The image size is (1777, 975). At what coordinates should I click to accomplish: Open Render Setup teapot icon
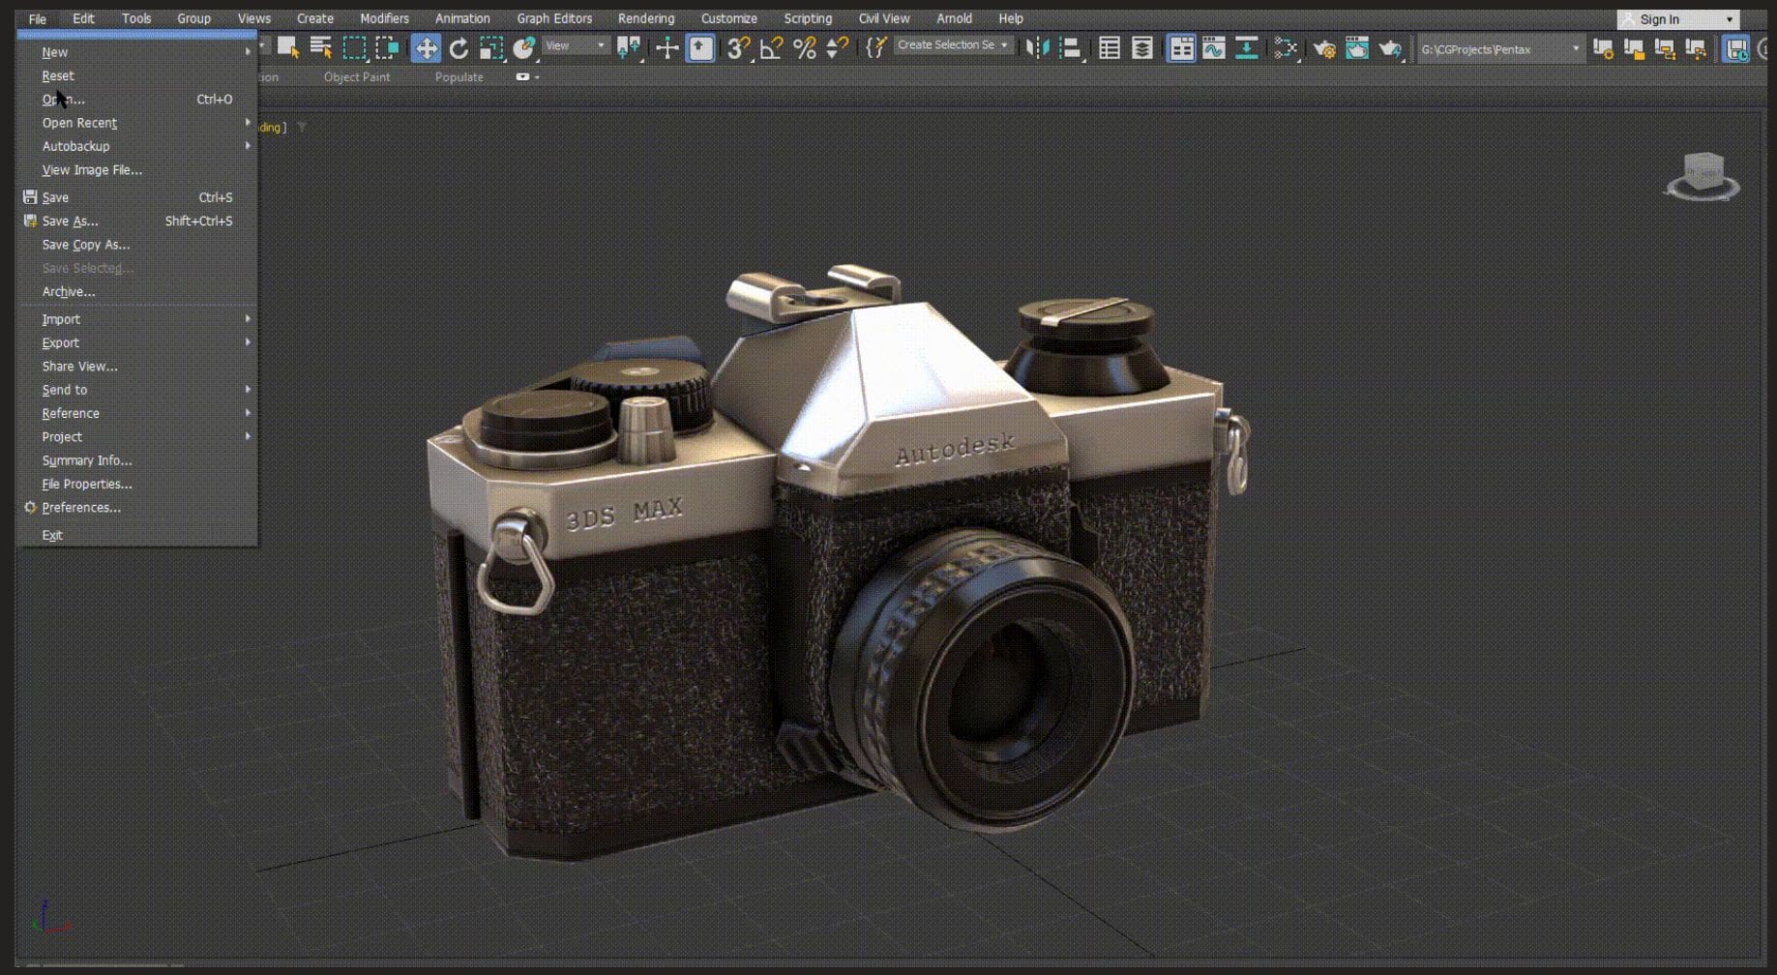[1324, 48]
